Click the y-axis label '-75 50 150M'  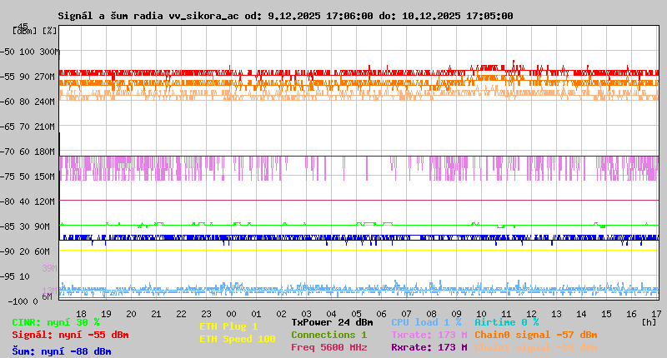28,177
